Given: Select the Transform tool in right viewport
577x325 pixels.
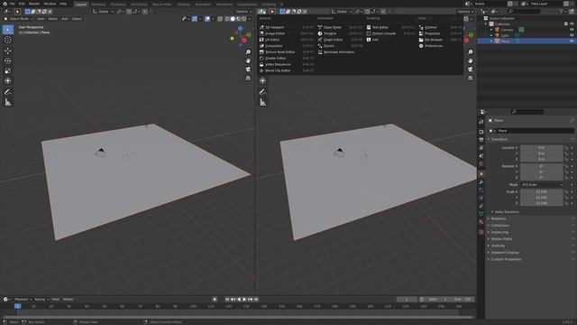Looking at the screenshot, I should coord(262,80).
